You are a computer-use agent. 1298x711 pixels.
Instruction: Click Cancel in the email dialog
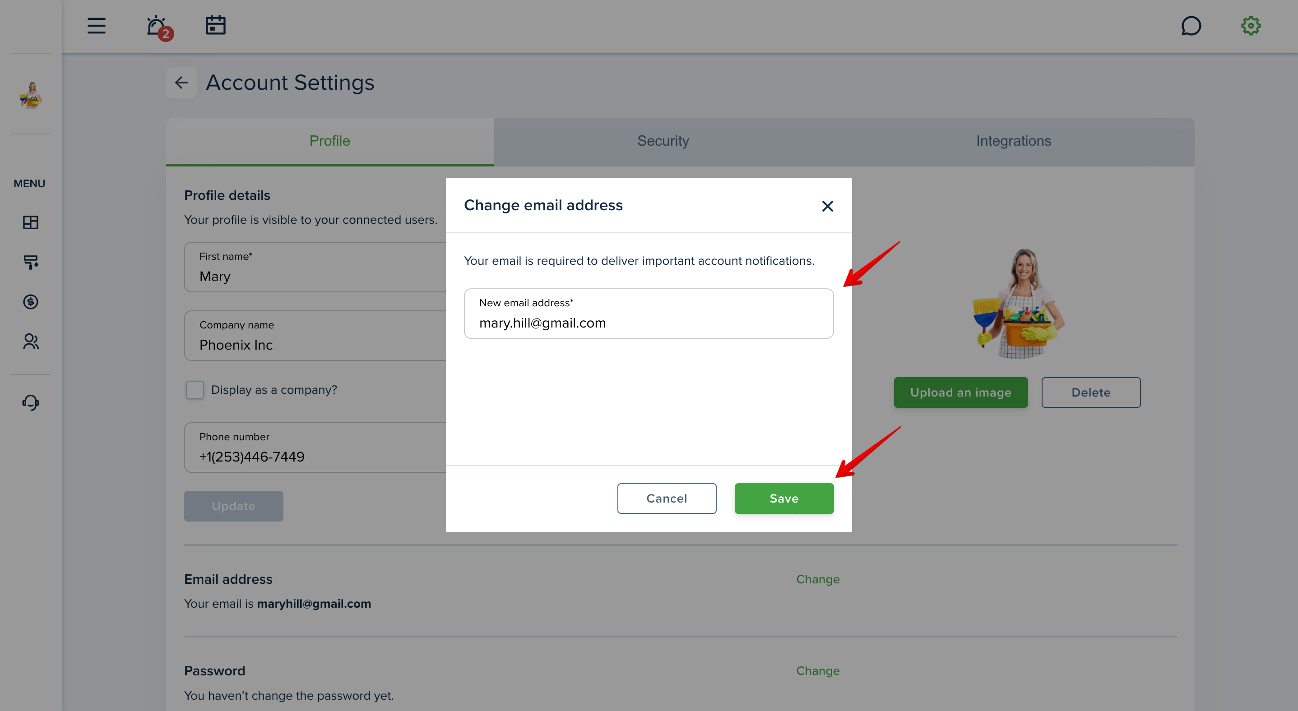point(667,499)
